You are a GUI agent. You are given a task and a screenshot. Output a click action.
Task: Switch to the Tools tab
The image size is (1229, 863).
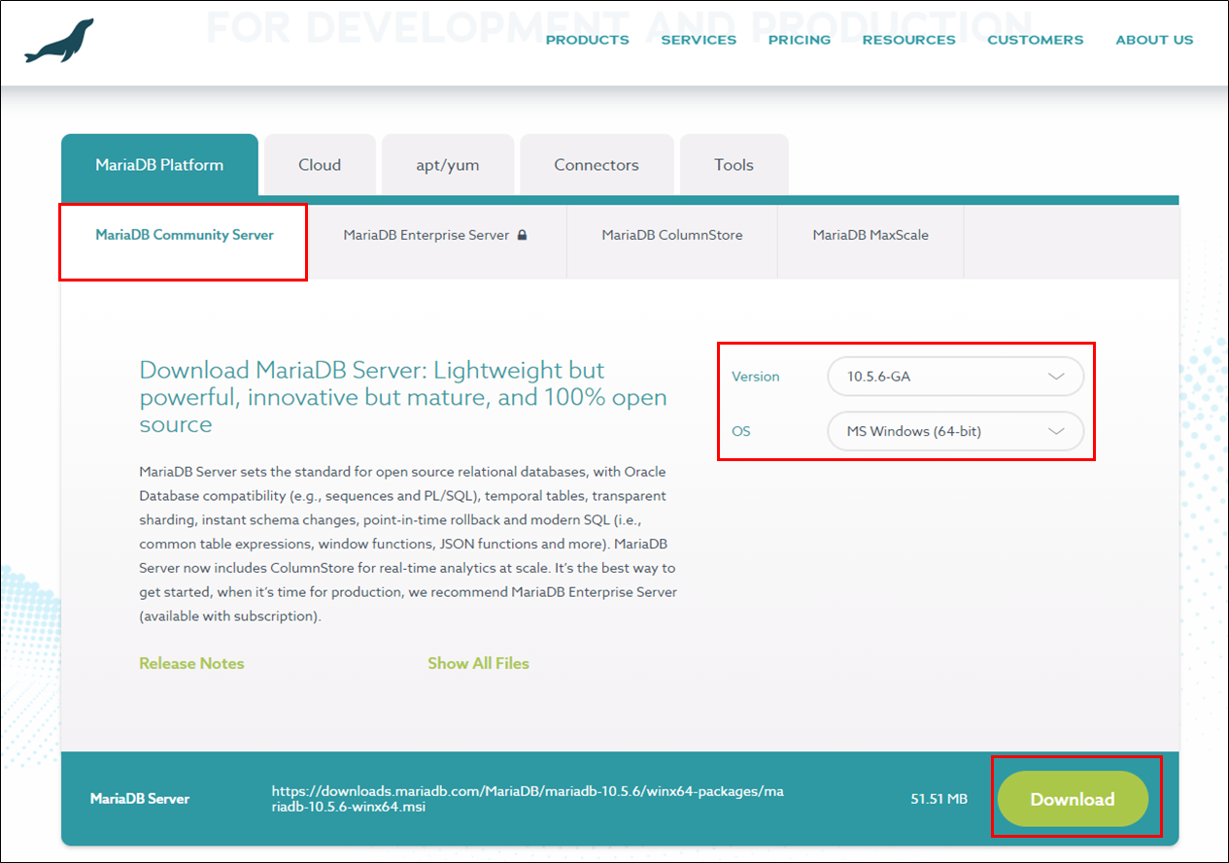pyautogui.click(x=734, y=165)
